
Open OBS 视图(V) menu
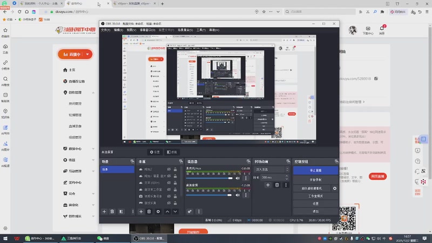click(131, 30)
